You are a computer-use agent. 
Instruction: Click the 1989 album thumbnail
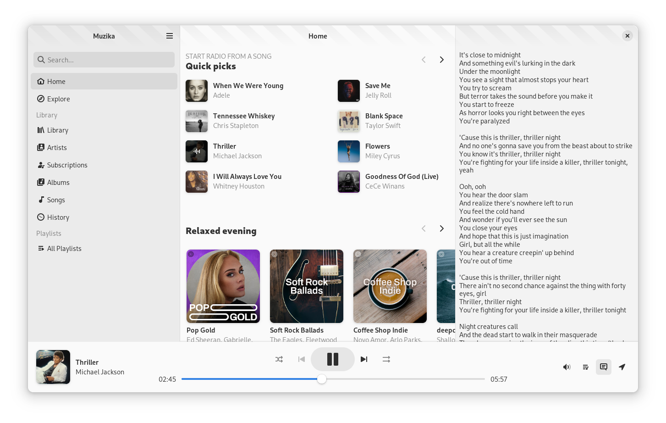[349, 121]
